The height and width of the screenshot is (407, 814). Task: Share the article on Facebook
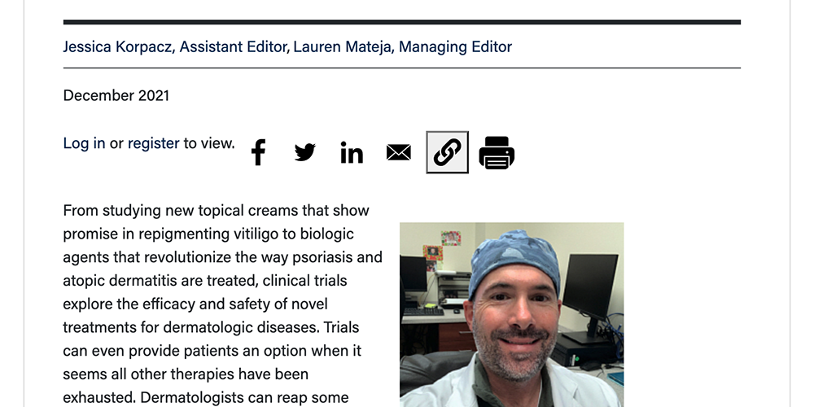pos(258,153)
